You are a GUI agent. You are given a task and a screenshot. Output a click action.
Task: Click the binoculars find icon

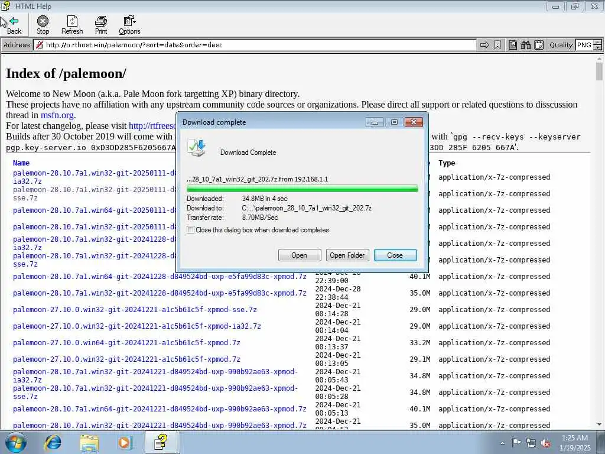coord(526,45)
